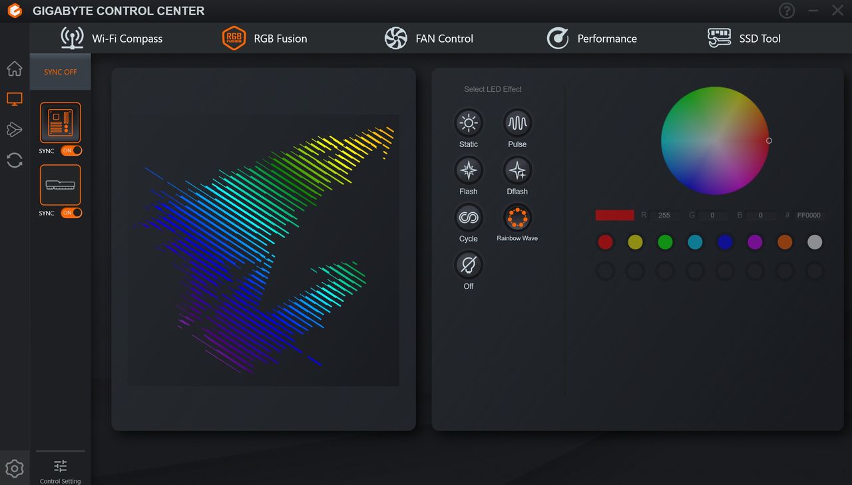Open the FAN Control tab
This screenshot has width=852, height=485.
pyautogui.click(x=429, y=39)
